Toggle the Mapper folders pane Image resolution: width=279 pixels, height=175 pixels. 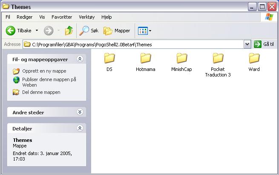pyautogui.click(x=117, y=31)
